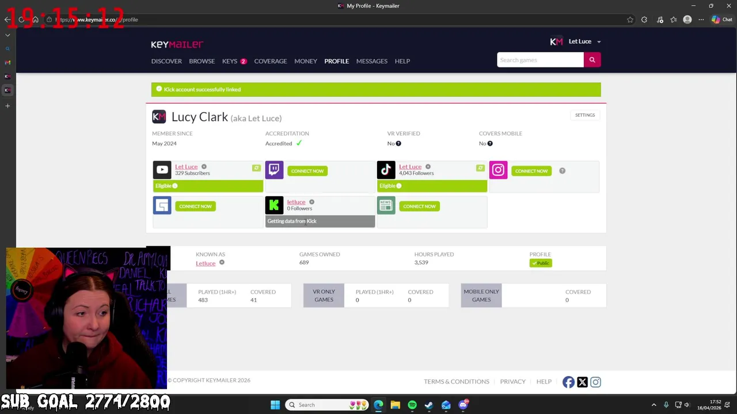Click the YouTube Eligible info icon
The height and width of the screenshot is (414, 737).
(x=175, y=186)
